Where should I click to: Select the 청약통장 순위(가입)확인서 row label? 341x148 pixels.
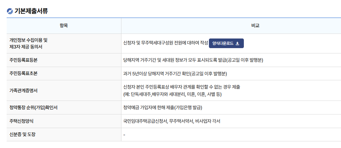(x=33, y=108)
